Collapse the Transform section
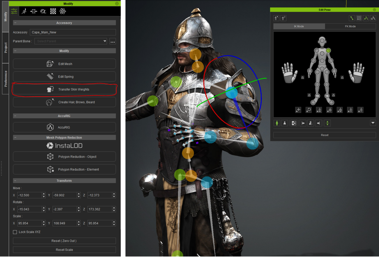Image resolution: width=379 pixels, height=257 pixels. pyautogui.click(x=15, y=181)
